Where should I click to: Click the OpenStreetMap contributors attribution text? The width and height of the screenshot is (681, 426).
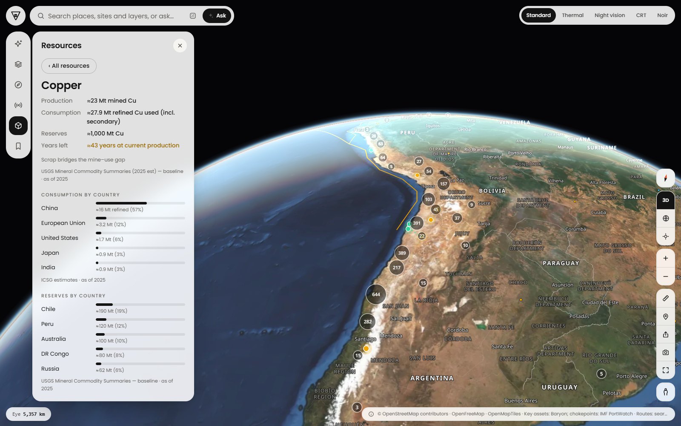413,414
